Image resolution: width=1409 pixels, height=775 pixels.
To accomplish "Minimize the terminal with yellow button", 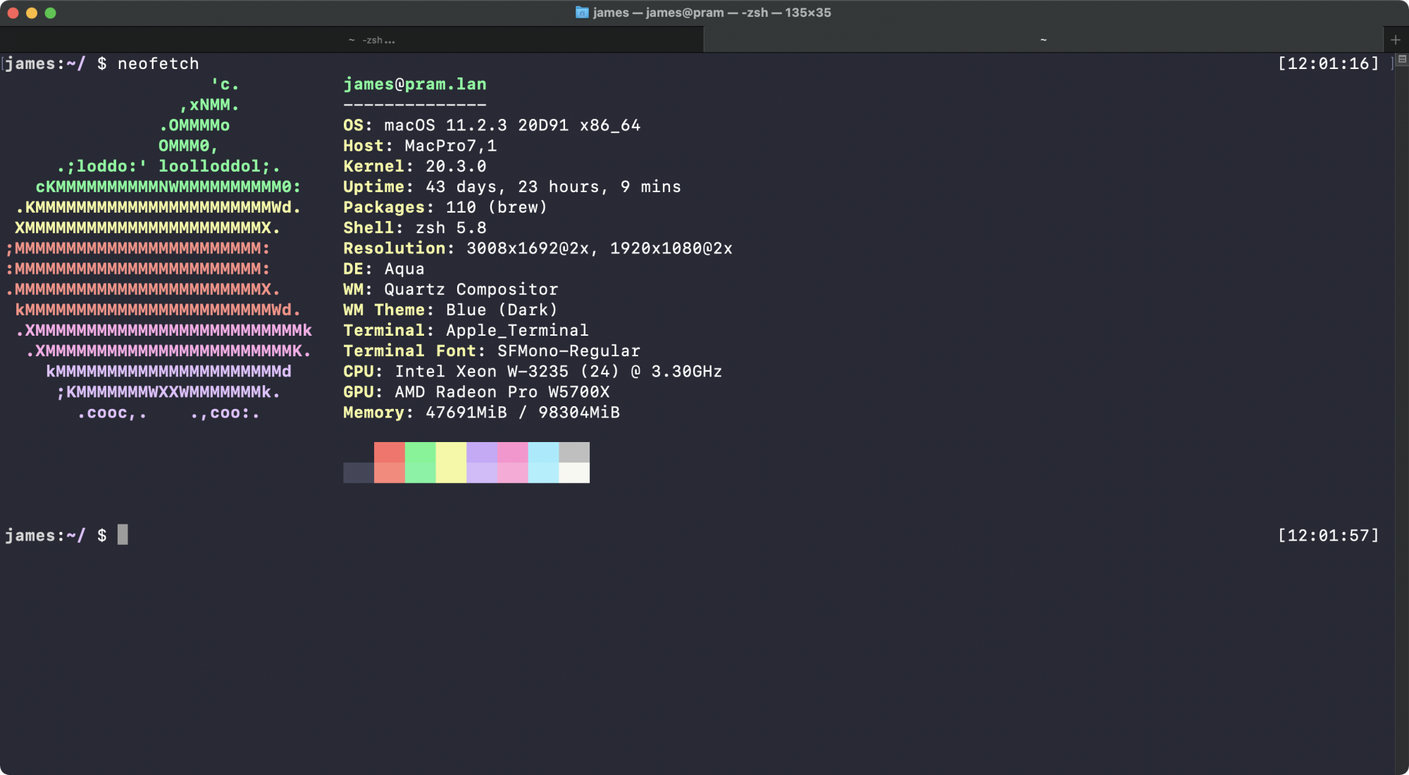I will (x=32, y=13).
